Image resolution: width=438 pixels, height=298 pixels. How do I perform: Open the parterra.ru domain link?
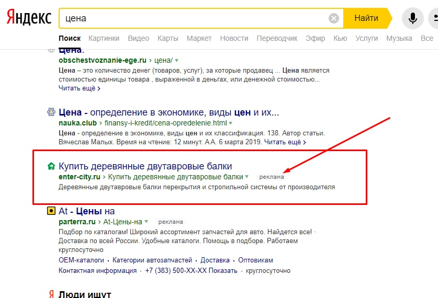(77, 222)
